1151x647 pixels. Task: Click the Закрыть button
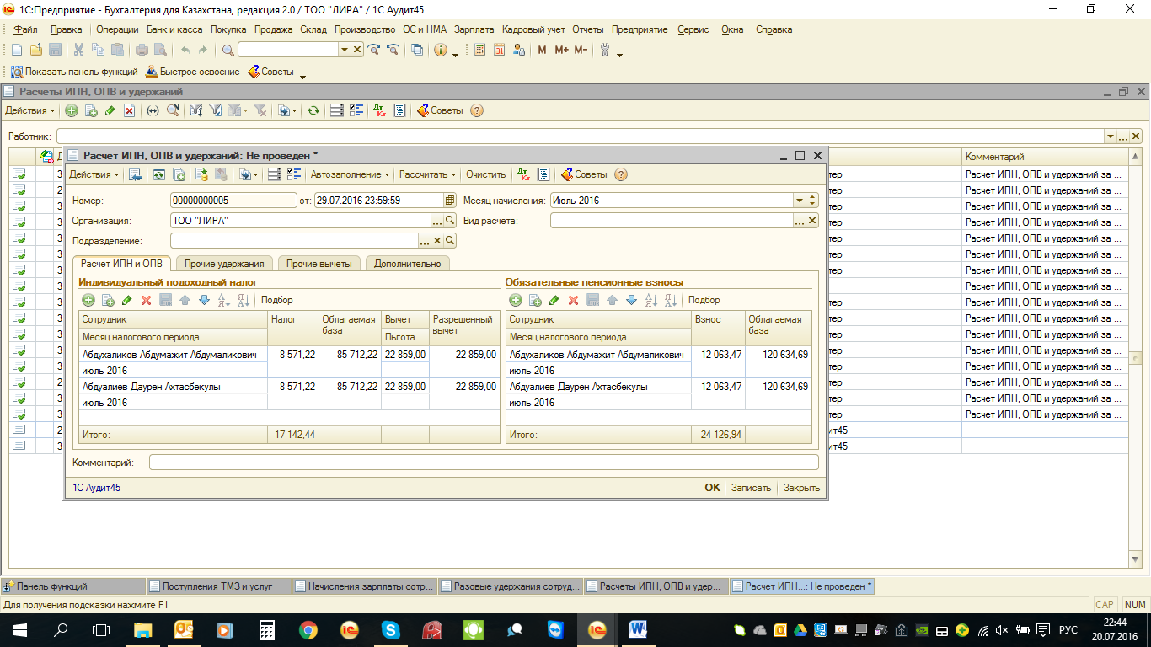pos(801,488)
